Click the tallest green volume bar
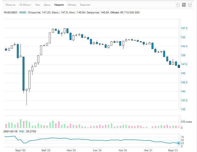Viewport: 197px width, 152px height. pos(21,124)
